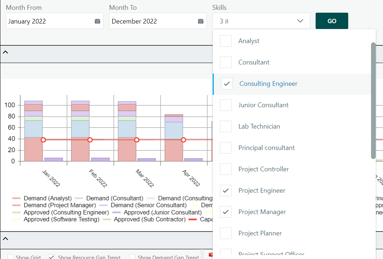Select Lab Technician in the skills list

pos(259,126)
